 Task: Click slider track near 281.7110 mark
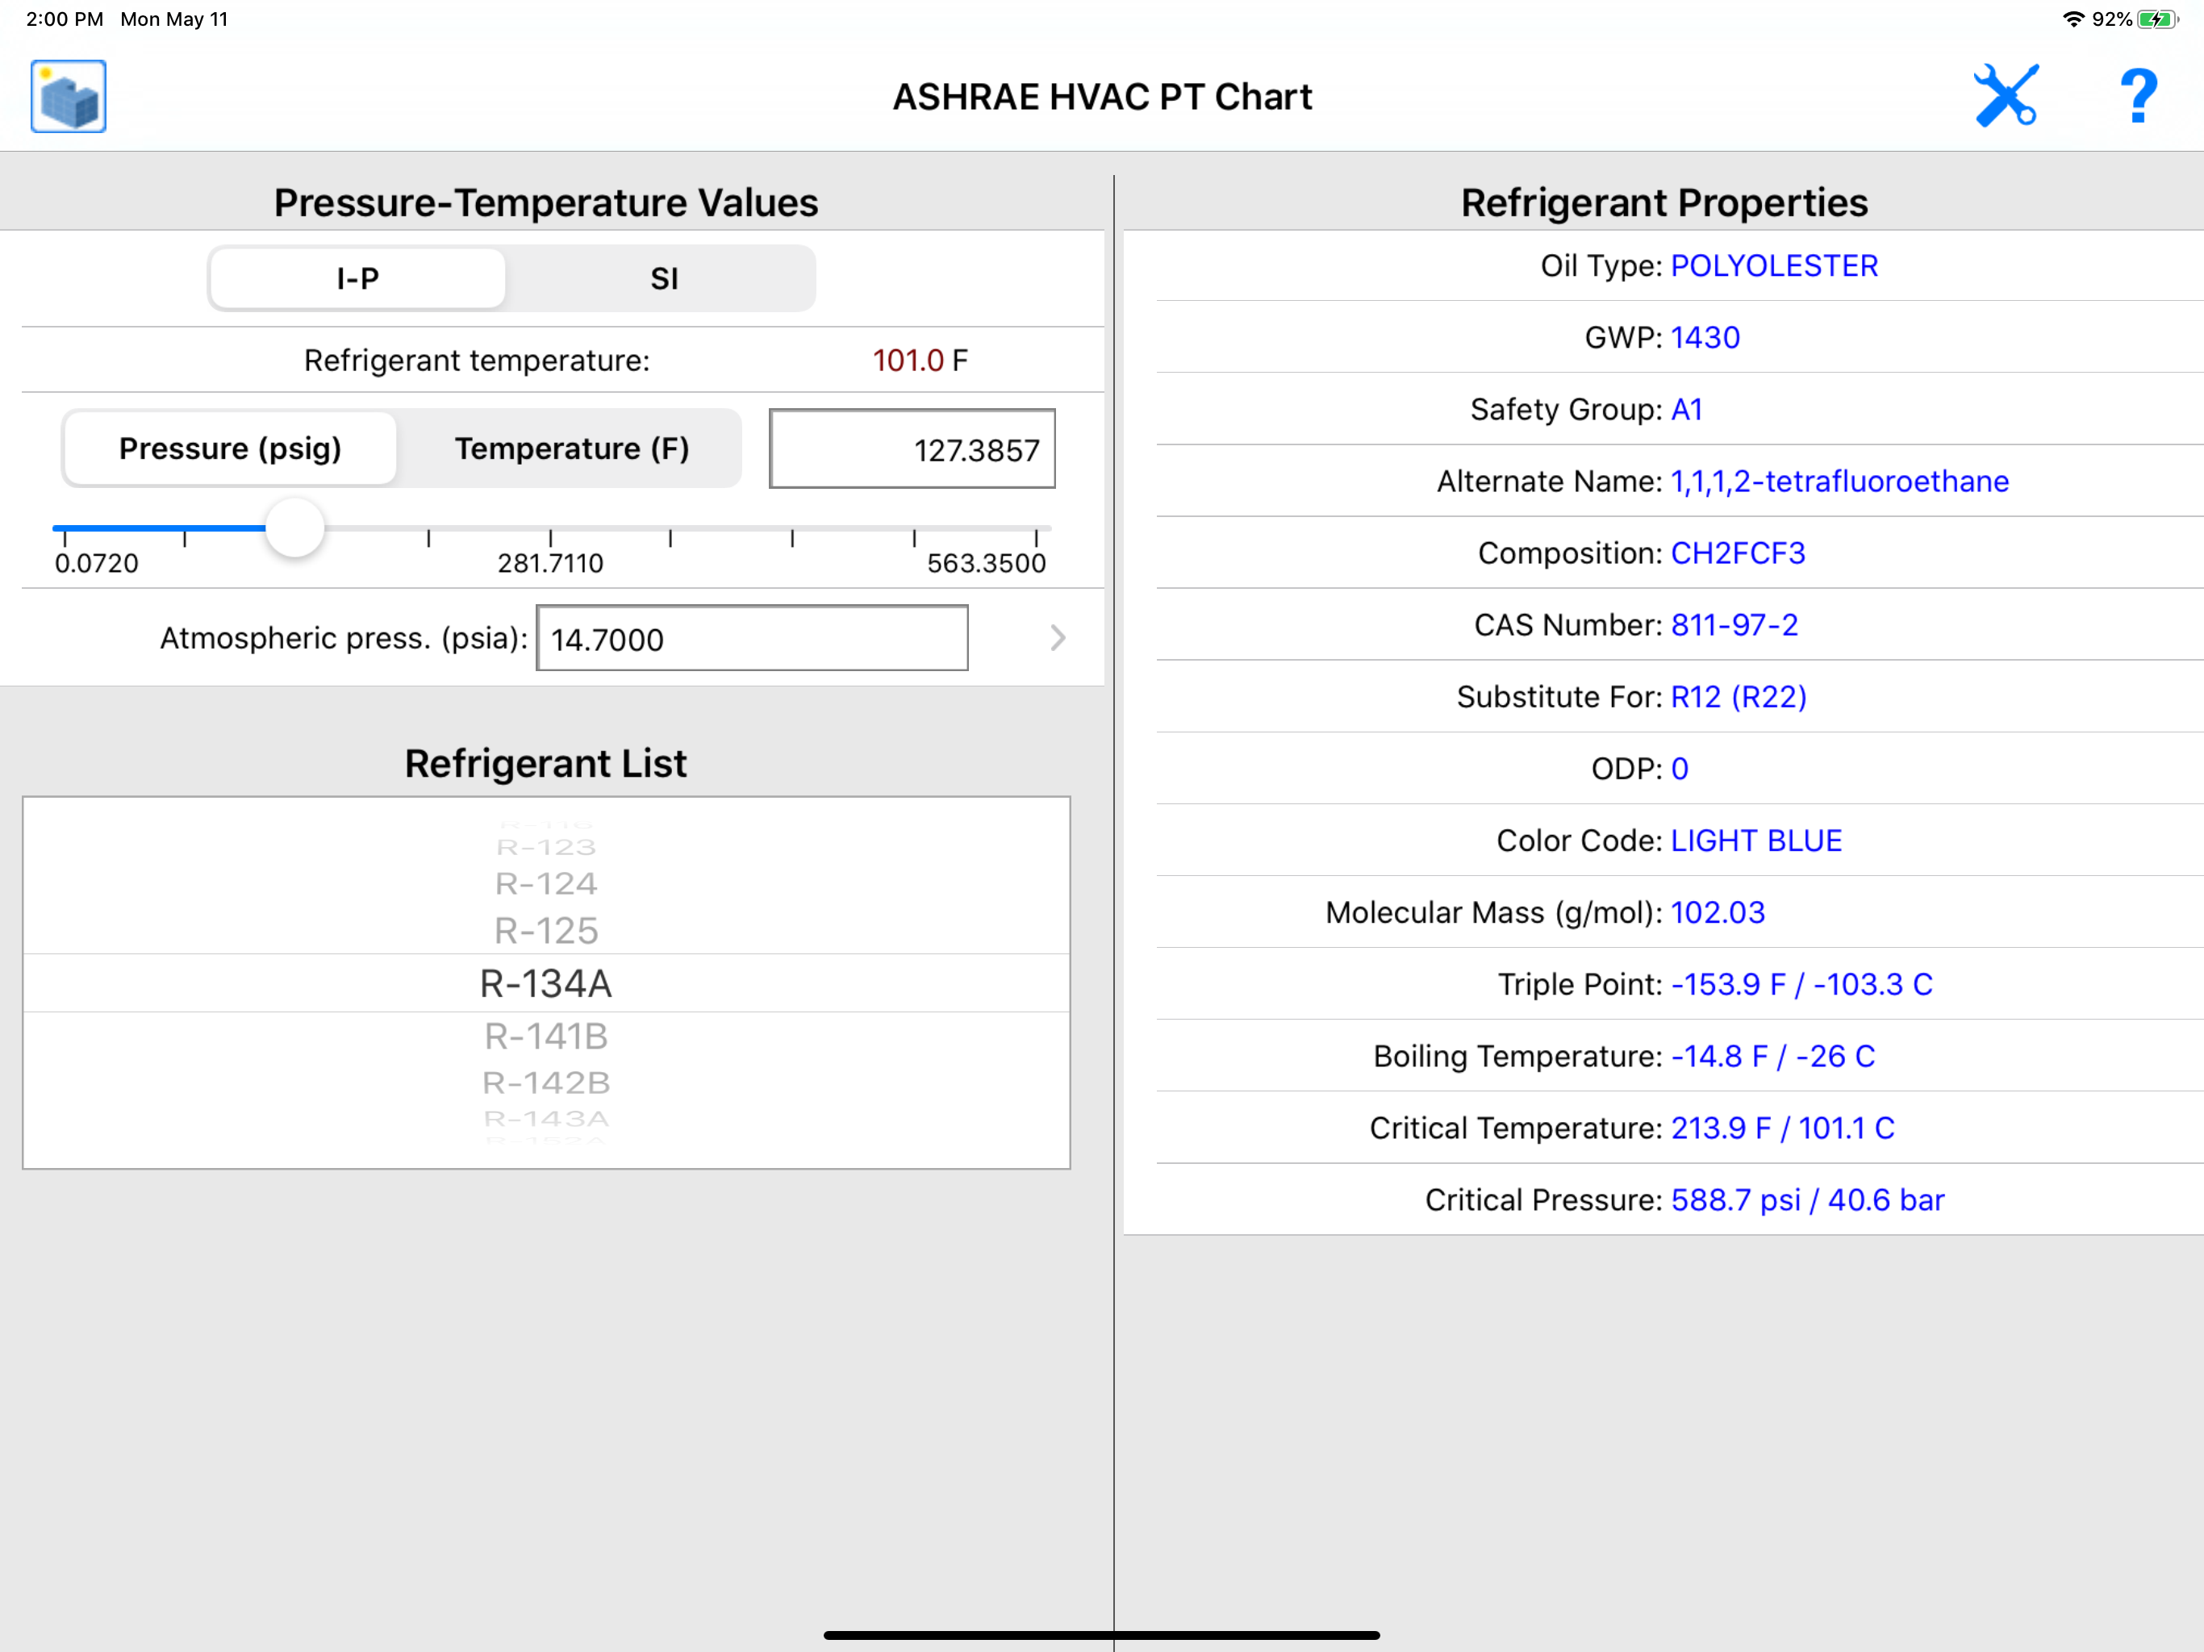point(550,528)
